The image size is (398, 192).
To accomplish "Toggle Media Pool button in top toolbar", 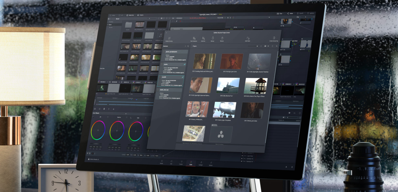I will point(130,15).
